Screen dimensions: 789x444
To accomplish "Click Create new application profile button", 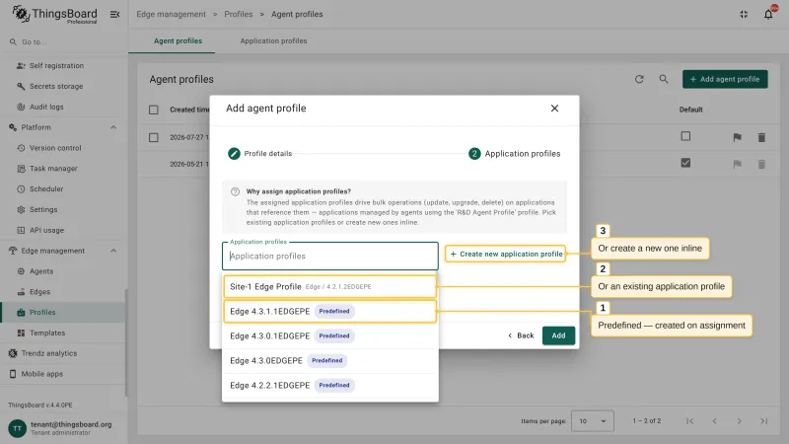I will point(506,255).
